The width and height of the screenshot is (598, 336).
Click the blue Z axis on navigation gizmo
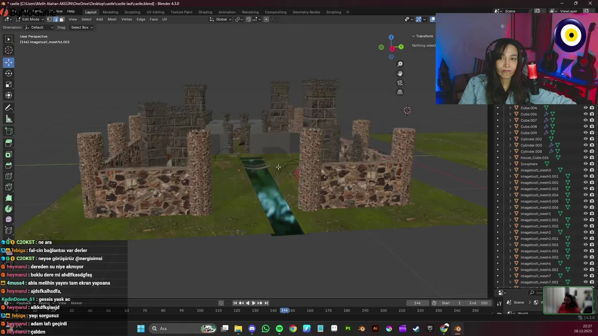click(391, 37)
